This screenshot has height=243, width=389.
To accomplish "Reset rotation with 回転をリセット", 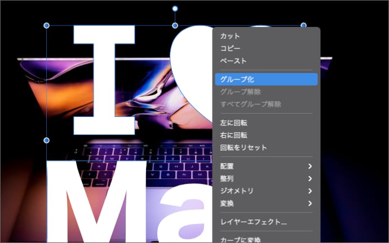I will 244,147.
